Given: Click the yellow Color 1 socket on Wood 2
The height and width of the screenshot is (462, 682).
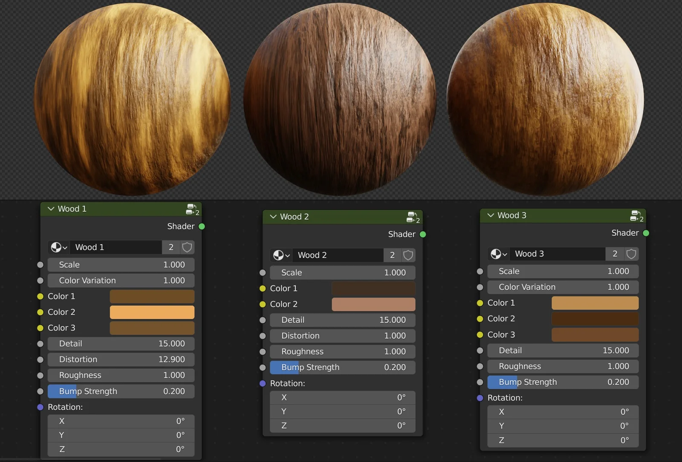Looking at the screenshot, I should point(262,288).
